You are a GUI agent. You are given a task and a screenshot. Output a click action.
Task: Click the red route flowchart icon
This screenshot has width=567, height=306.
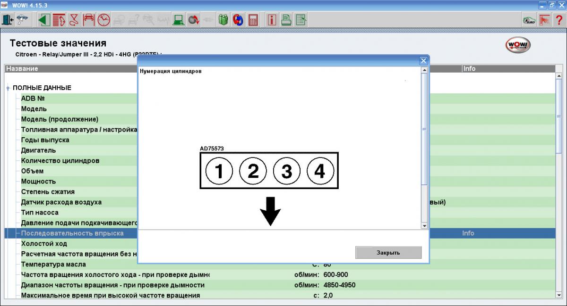(73, 20)
